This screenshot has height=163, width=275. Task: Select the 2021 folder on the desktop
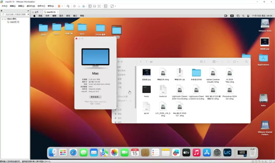[x=82, y=29]
